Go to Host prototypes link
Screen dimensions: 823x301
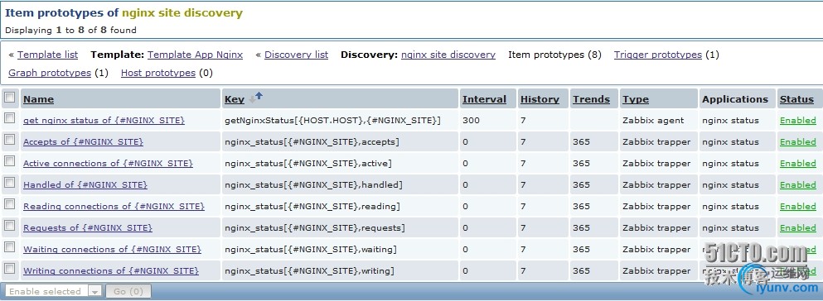tap(158, 73)
